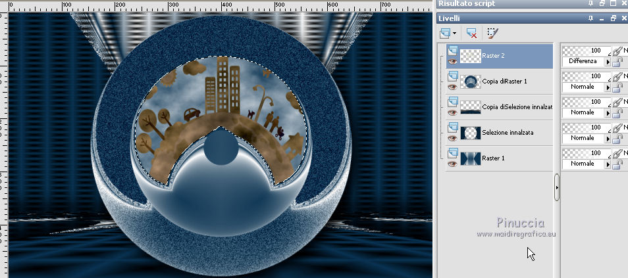
Task: Open the maidiregrafica.eu website link
Action: coord(515,234)
